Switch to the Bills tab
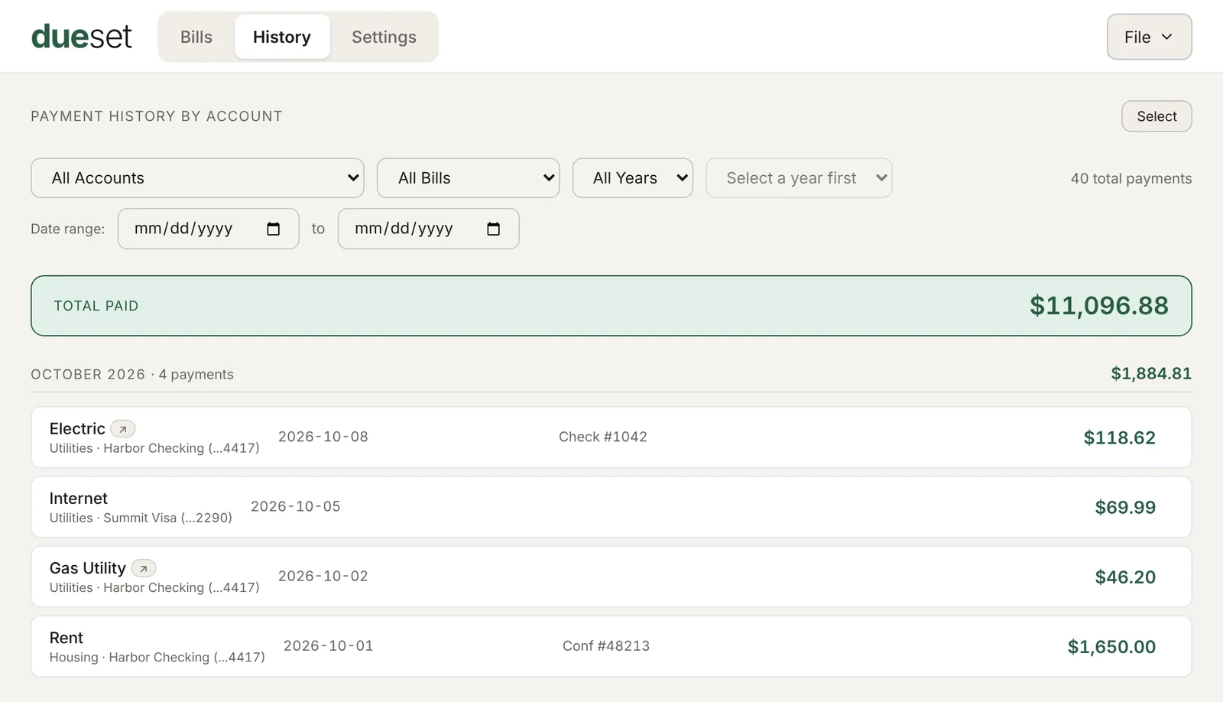The height and width of the screenshot is (702, 1223). 196,37
